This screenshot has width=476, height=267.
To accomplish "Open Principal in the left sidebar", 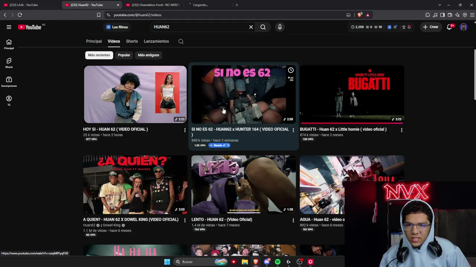I will pos(9,44).
